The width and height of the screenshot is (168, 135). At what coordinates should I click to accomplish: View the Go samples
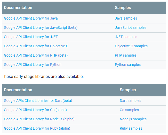pyautogui.click(x=129, y=110)
